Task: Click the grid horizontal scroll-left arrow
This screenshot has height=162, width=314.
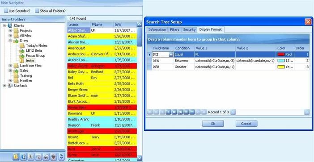Action: point(233,112)
